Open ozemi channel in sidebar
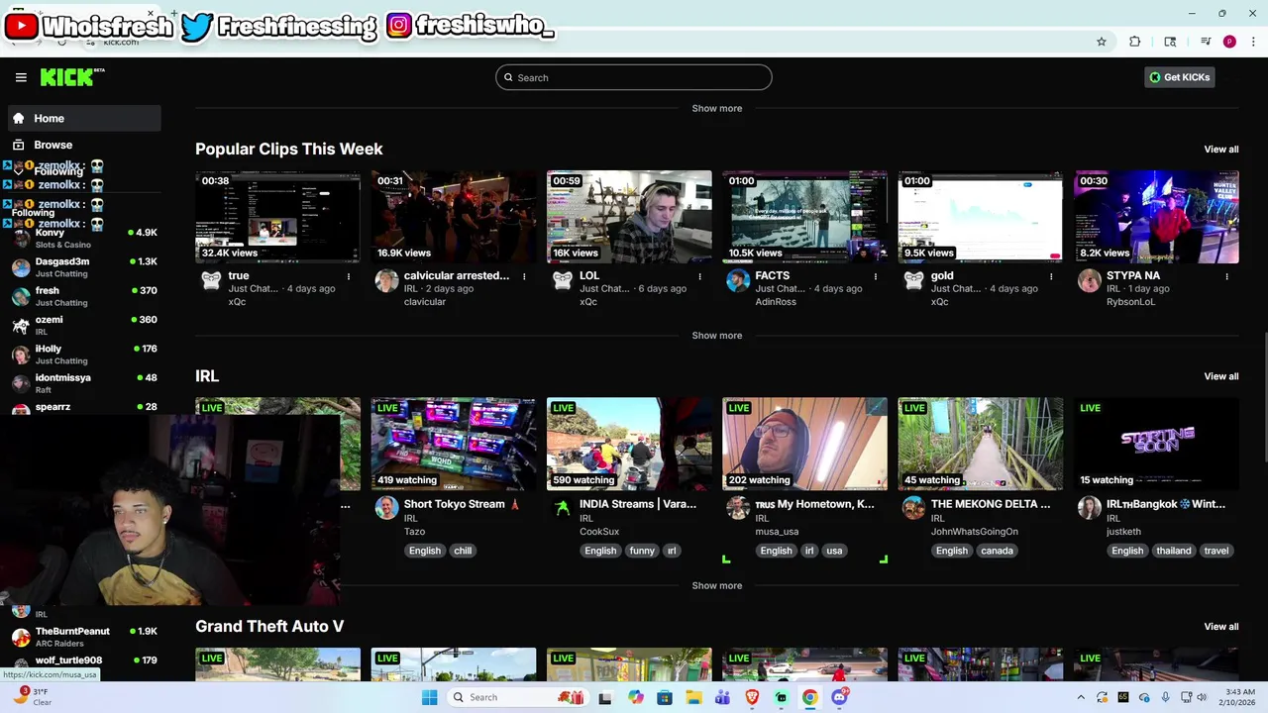The image size is (1268, 713). click(84, 325)
